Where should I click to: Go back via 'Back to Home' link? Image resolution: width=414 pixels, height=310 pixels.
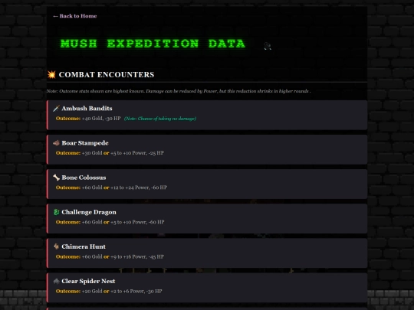point(75,16)
